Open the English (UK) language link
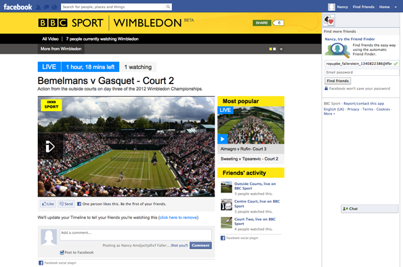The width and height of the screenshot is (403, 267). click(x=334, y=109)
